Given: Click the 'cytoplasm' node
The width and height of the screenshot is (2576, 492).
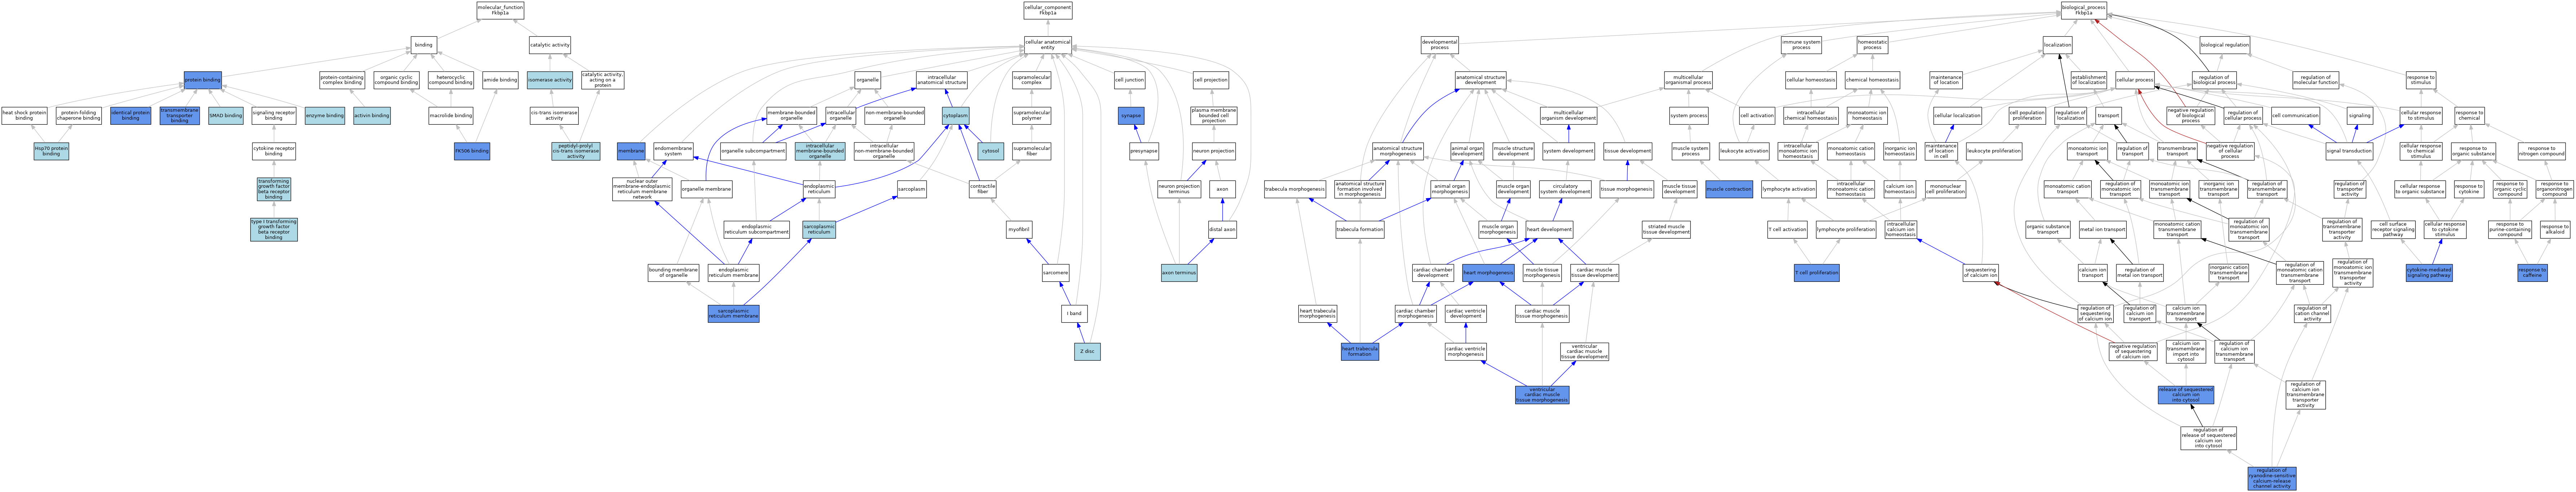Looking at the screenshot, I should (956, 116).
